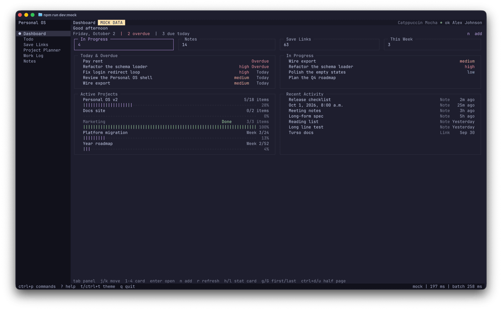
Task: Open Fix login redirect loop task
Action: coord(176,72)
